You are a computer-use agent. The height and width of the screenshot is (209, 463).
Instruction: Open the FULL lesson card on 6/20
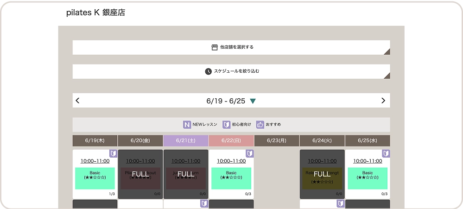140,174
